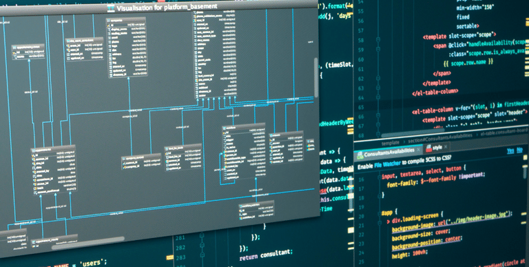Image resolution: width=529 pixels, height=267 pixels.
Task: Click the '#app {' selector
Action: [389, 212]
